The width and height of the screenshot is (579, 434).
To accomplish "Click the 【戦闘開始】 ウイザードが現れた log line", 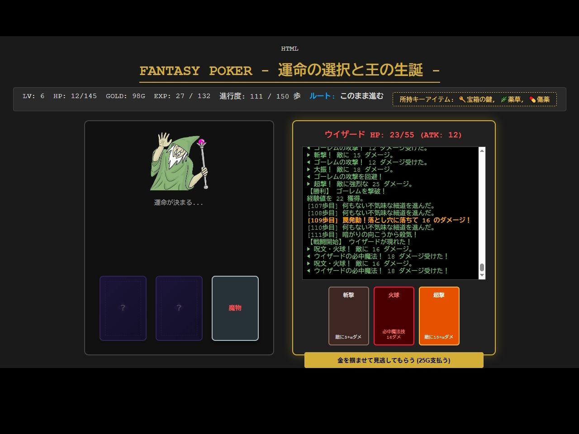I will pyautogui.click(x=359, y=242).
